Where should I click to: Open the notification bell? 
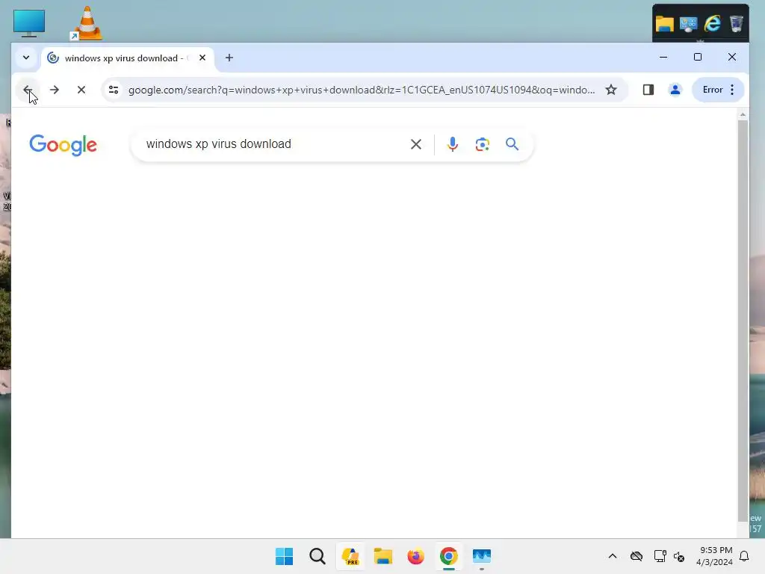tap(744, 556)
